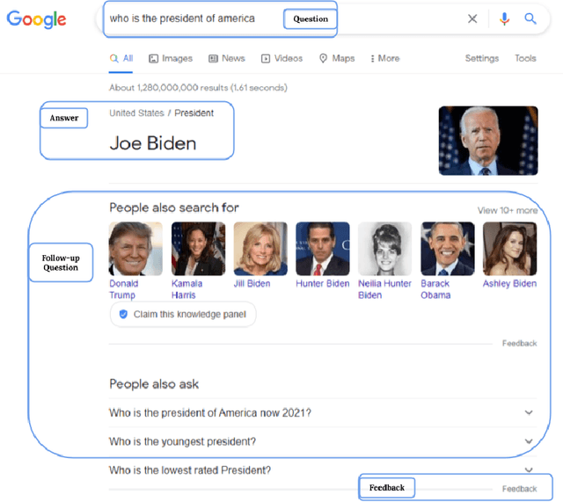Click the shield icon beside Claim this knowledge panel

pos(123,314)
